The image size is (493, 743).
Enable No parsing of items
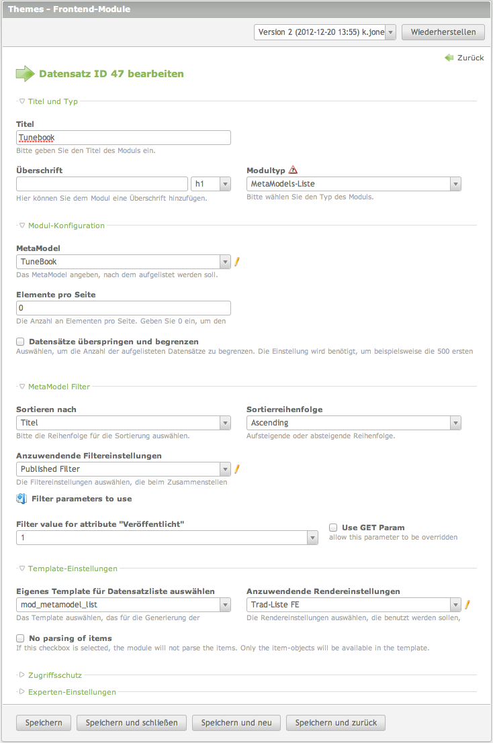pyautogui.click(x=19, y=638)
